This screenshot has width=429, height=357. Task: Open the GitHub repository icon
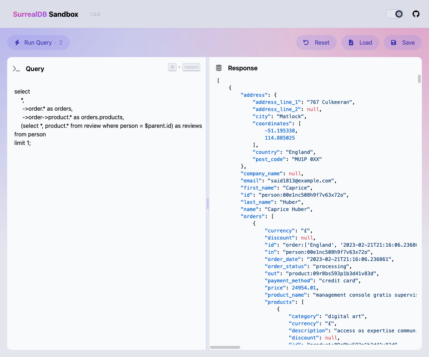416,14
